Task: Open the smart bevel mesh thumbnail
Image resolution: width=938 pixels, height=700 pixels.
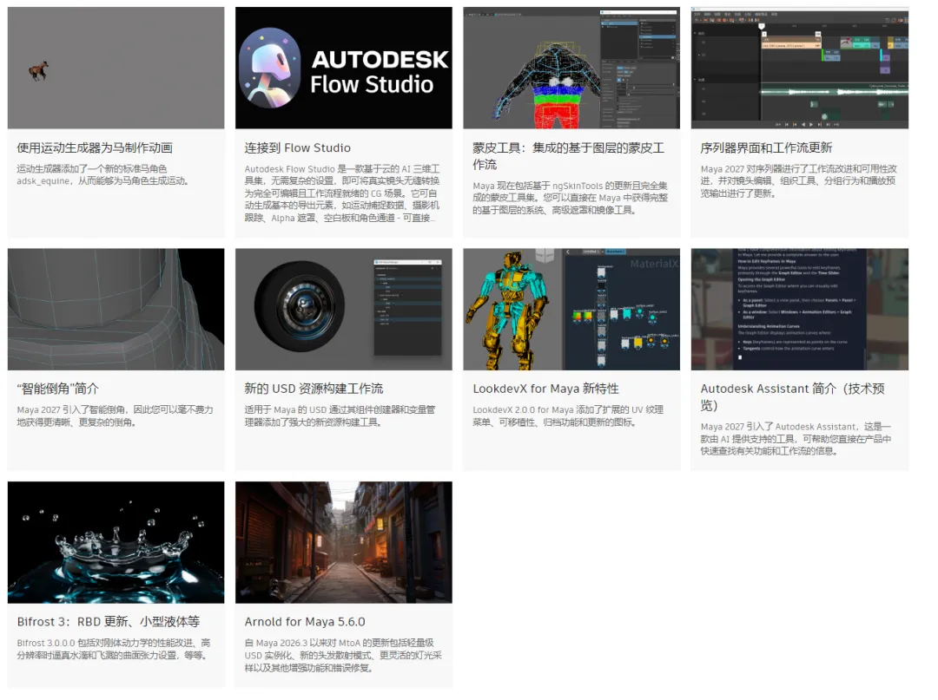Action: tap(116, 310)
